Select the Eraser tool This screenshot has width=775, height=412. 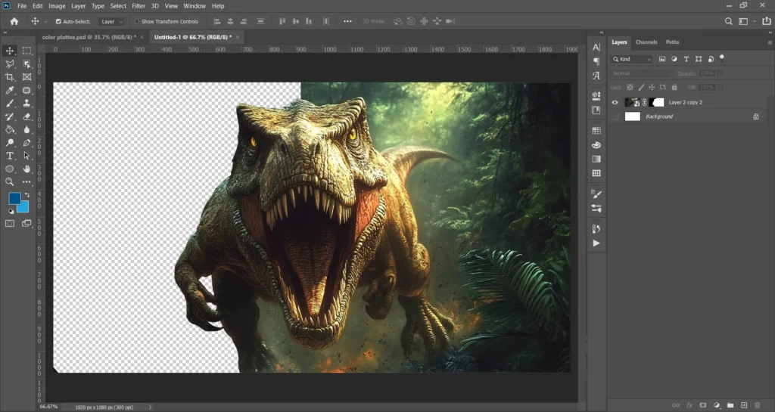[x=26, y=116]
